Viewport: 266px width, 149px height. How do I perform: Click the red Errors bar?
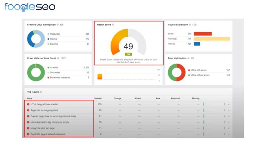(203, 34)
